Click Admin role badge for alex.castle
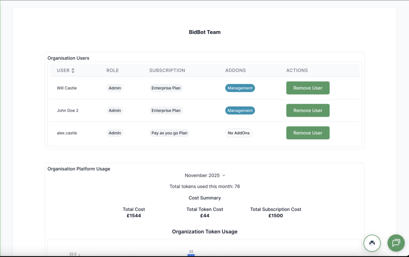Image resolution: width=409 pixels, height=257 pixels. (x=115, y=133)
